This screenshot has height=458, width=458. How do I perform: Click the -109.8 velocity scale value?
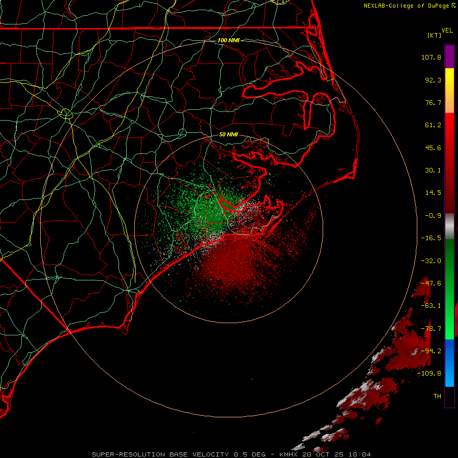pos(430,374)
